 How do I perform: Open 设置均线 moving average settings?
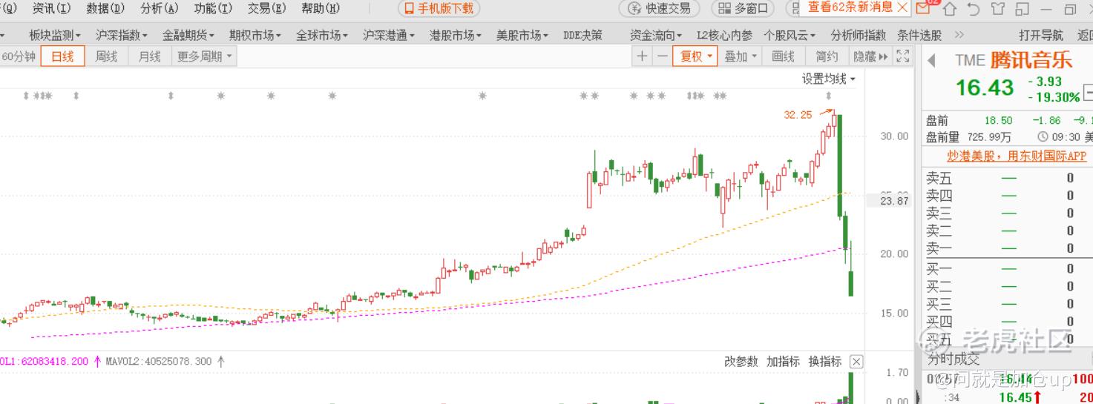click(x=828, y=79)
